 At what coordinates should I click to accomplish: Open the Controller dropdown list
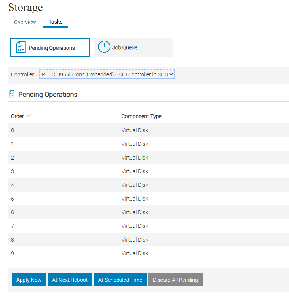107,74
